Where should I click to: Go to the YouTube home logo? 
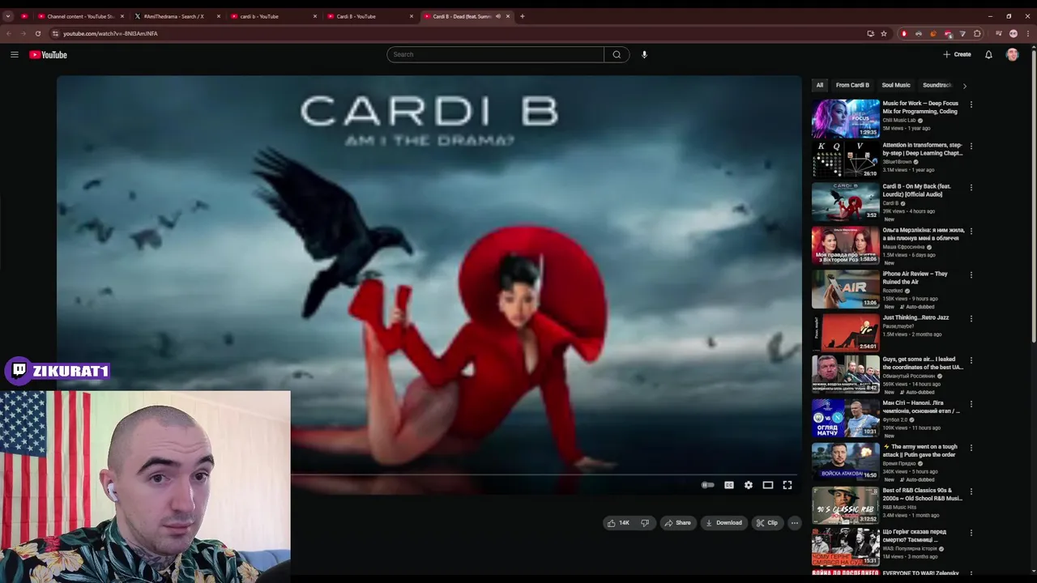(48, 54)
